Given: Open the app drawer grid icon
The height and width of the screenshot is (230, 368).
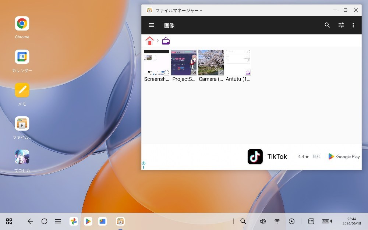Looking at the screenshot, I should pos(9,221).
